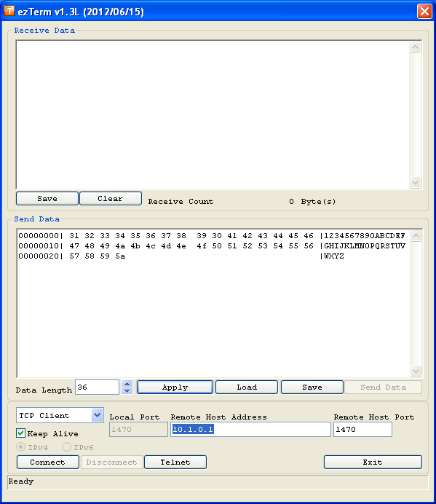Click Send Data scrollbar down arrow
This screenshot has width=436, height=504.
pos(416,371)
